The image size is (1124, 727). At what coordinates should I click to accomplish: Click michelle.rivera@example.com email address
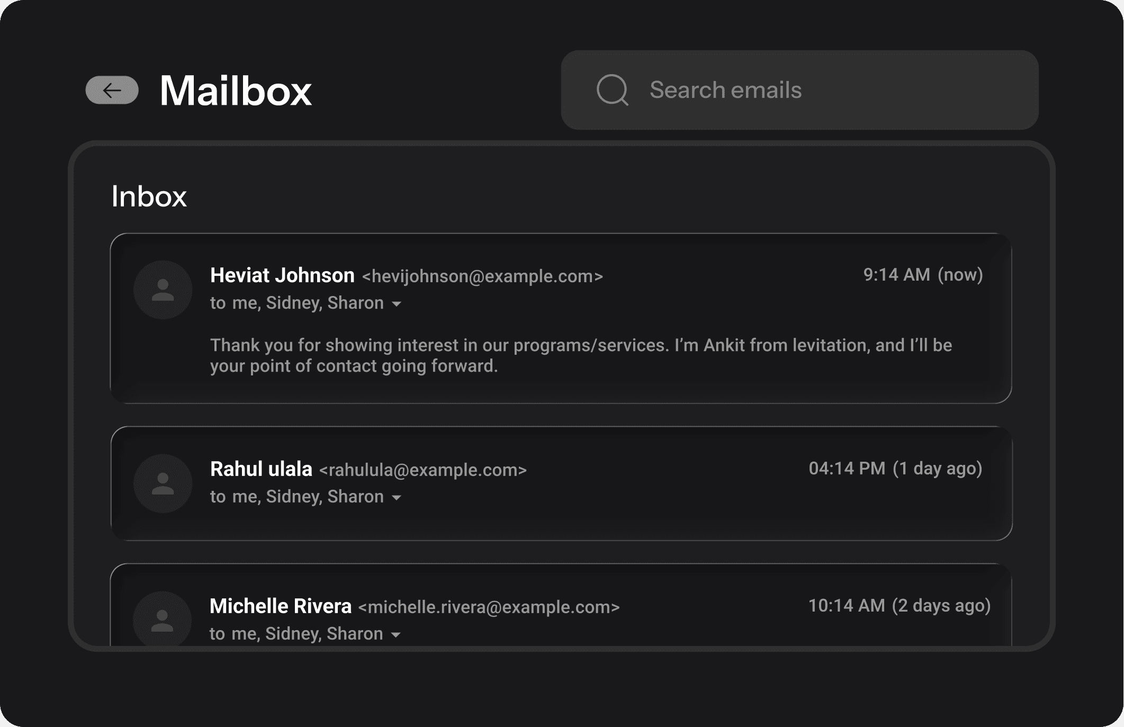tap(489, 607)
